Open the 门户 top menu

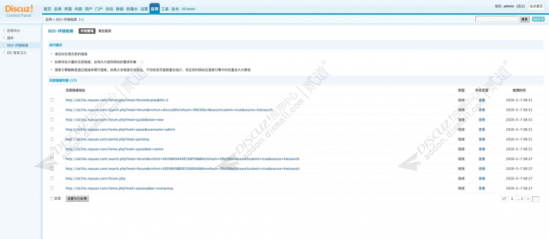click(99, 9)
